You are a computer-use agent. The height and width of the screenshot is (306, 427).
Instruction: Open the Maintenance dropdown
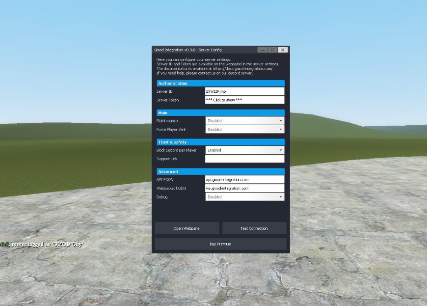(x=244, y=121)
